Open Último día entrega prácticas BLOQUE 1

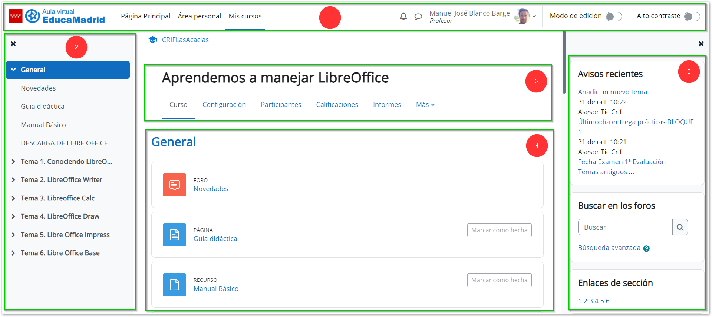636,127
